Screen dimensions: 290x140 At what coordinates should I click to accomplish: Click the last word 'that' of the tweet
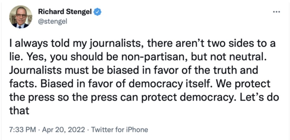[x=19, y=111]
